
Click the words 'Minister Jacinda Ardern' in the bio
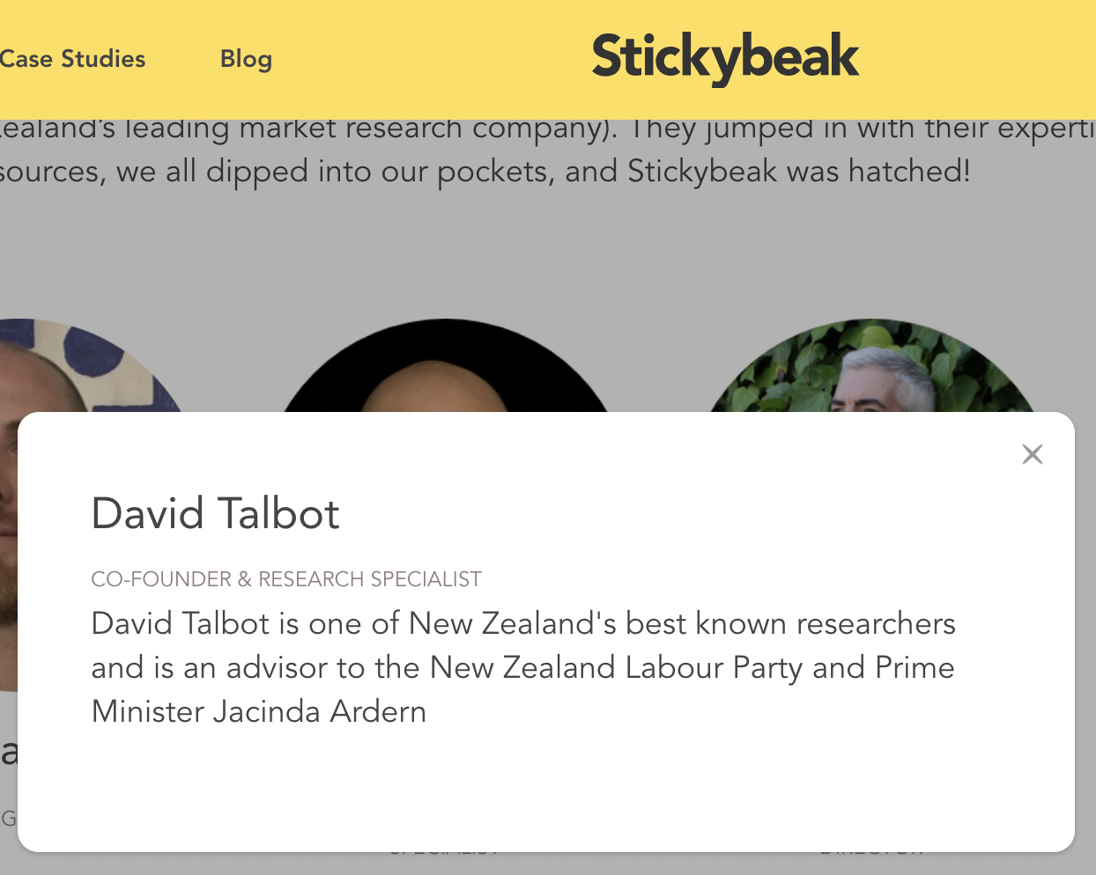point(259,711)
